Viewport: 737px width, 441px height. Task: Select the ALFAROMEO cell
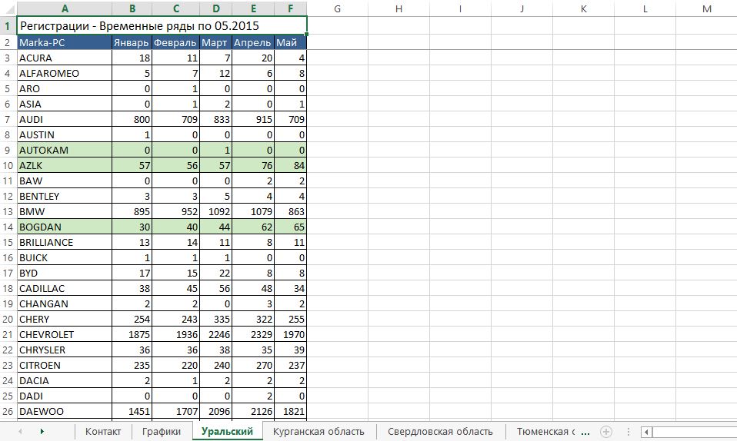tap(65, 73)
